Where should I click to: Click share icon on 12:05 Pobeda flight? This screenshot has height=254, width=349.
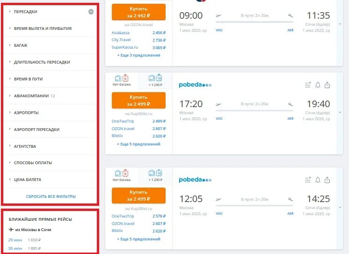click(327, 180)
